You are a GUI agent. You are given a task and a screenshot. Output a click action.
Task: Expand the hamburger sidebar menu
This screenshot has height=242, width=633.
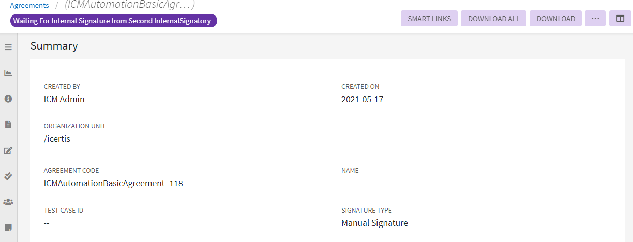(x=8, y=47)
